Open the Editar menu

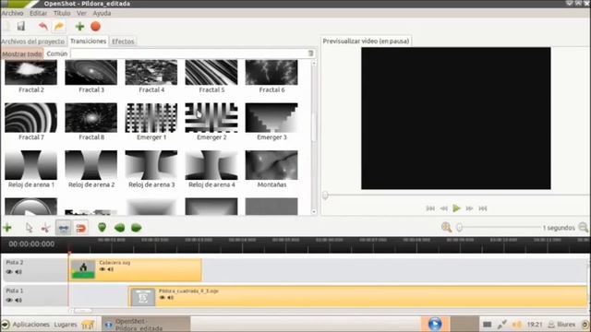39,13
